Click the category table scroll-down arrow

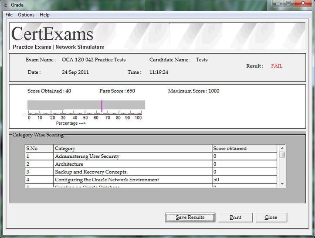click(282, 184)
